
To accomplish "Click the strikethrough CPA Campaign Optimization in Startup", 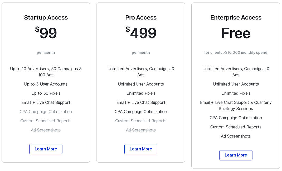I will point(46,111).
